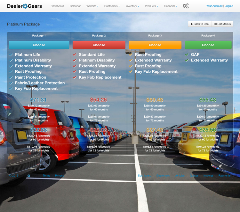This screenshot has height=212, width=240.
Task: Click the Package 4 column header
Action: 208,35
